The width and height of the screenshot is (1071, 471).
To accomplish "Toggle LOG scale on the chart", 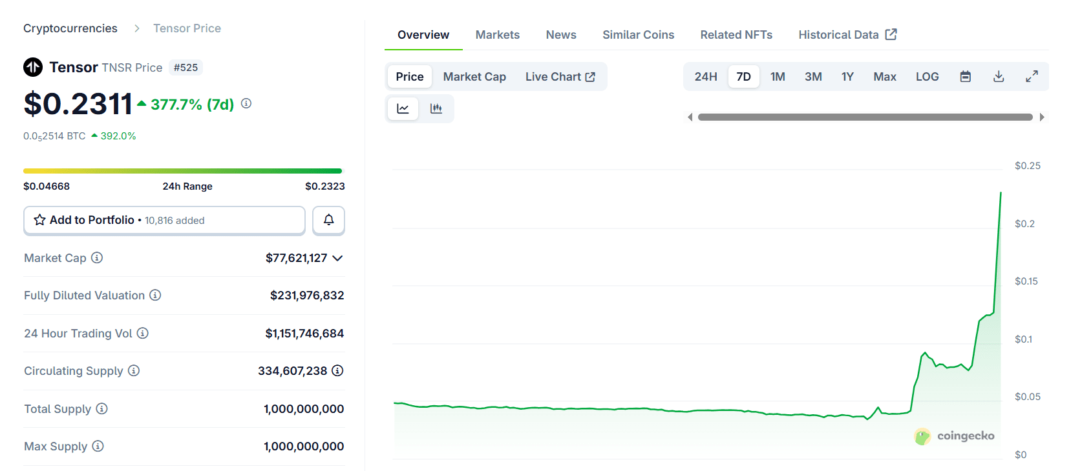I will (927, 77).
